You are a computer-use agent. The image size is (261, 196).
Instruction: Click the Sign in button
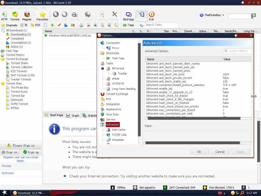click(x=10, y=152)
